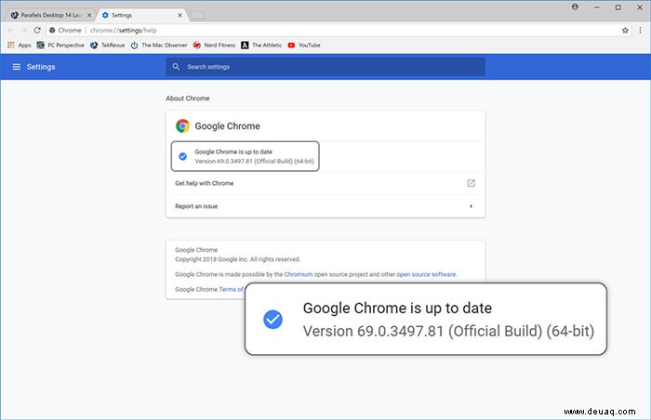Open Get help with Chrome
The image size is (651, 420).
(325, 183)
